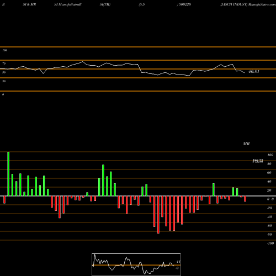Viewport: 276px width, 276px height.
Task: Click the 'SI MunafaSutraR' header text
Action: [68, 4]
